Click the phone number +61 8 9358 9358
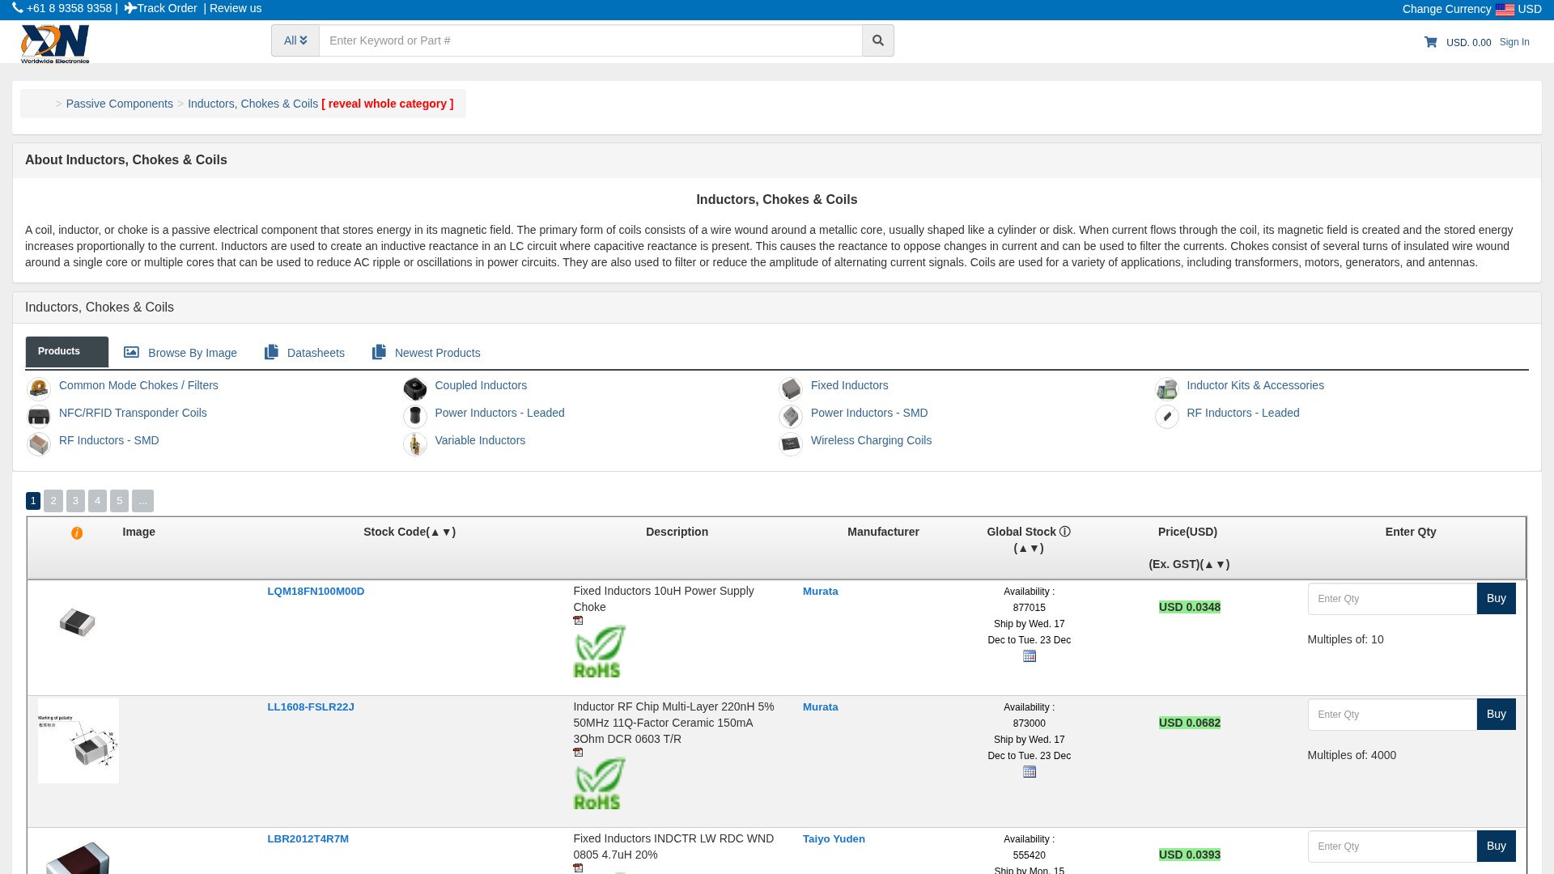This screenshot has width=1554, height=874. 69,8
